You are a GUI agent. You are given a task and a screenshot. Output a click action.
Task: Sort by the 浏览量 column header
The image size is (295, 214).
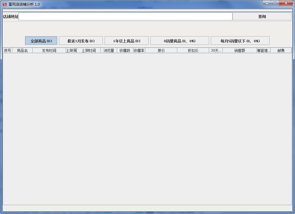pyautogui.click(x=109, y=50)
